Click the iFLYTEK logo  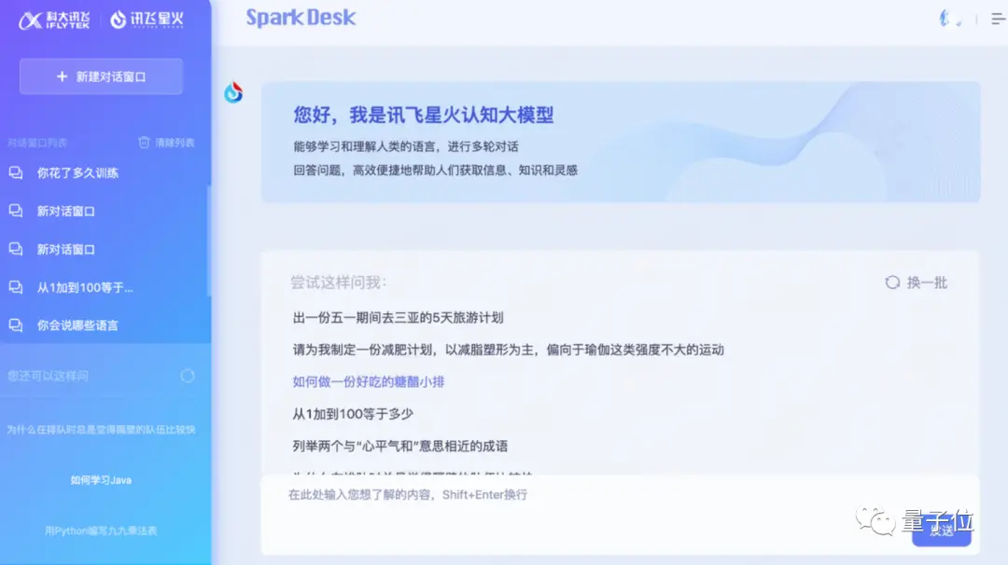coord(54,21)
